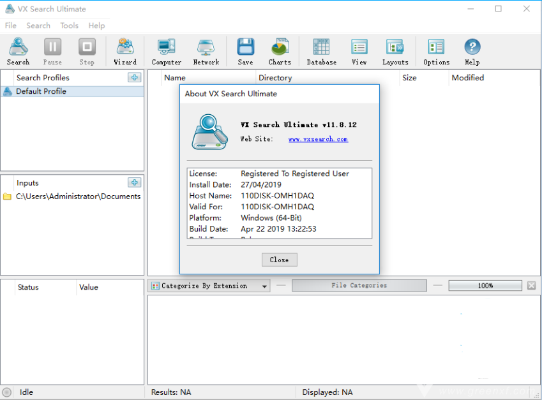Screen dimensions: 542x400
Task: Click the 100% progress bar
Action: click(x=485, y=285)
